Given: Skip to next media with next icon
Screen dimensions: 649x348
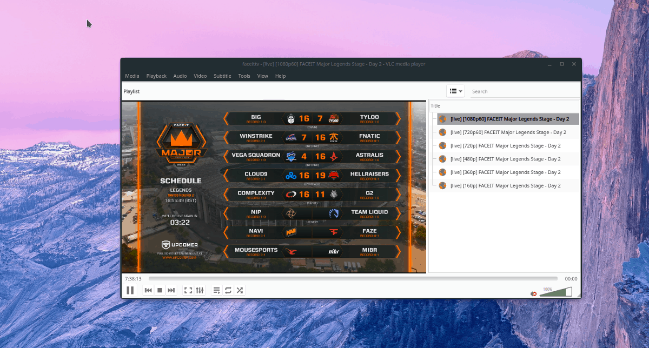Looking at the screenshot, I should pyautogui.click(x=171, y=290).
